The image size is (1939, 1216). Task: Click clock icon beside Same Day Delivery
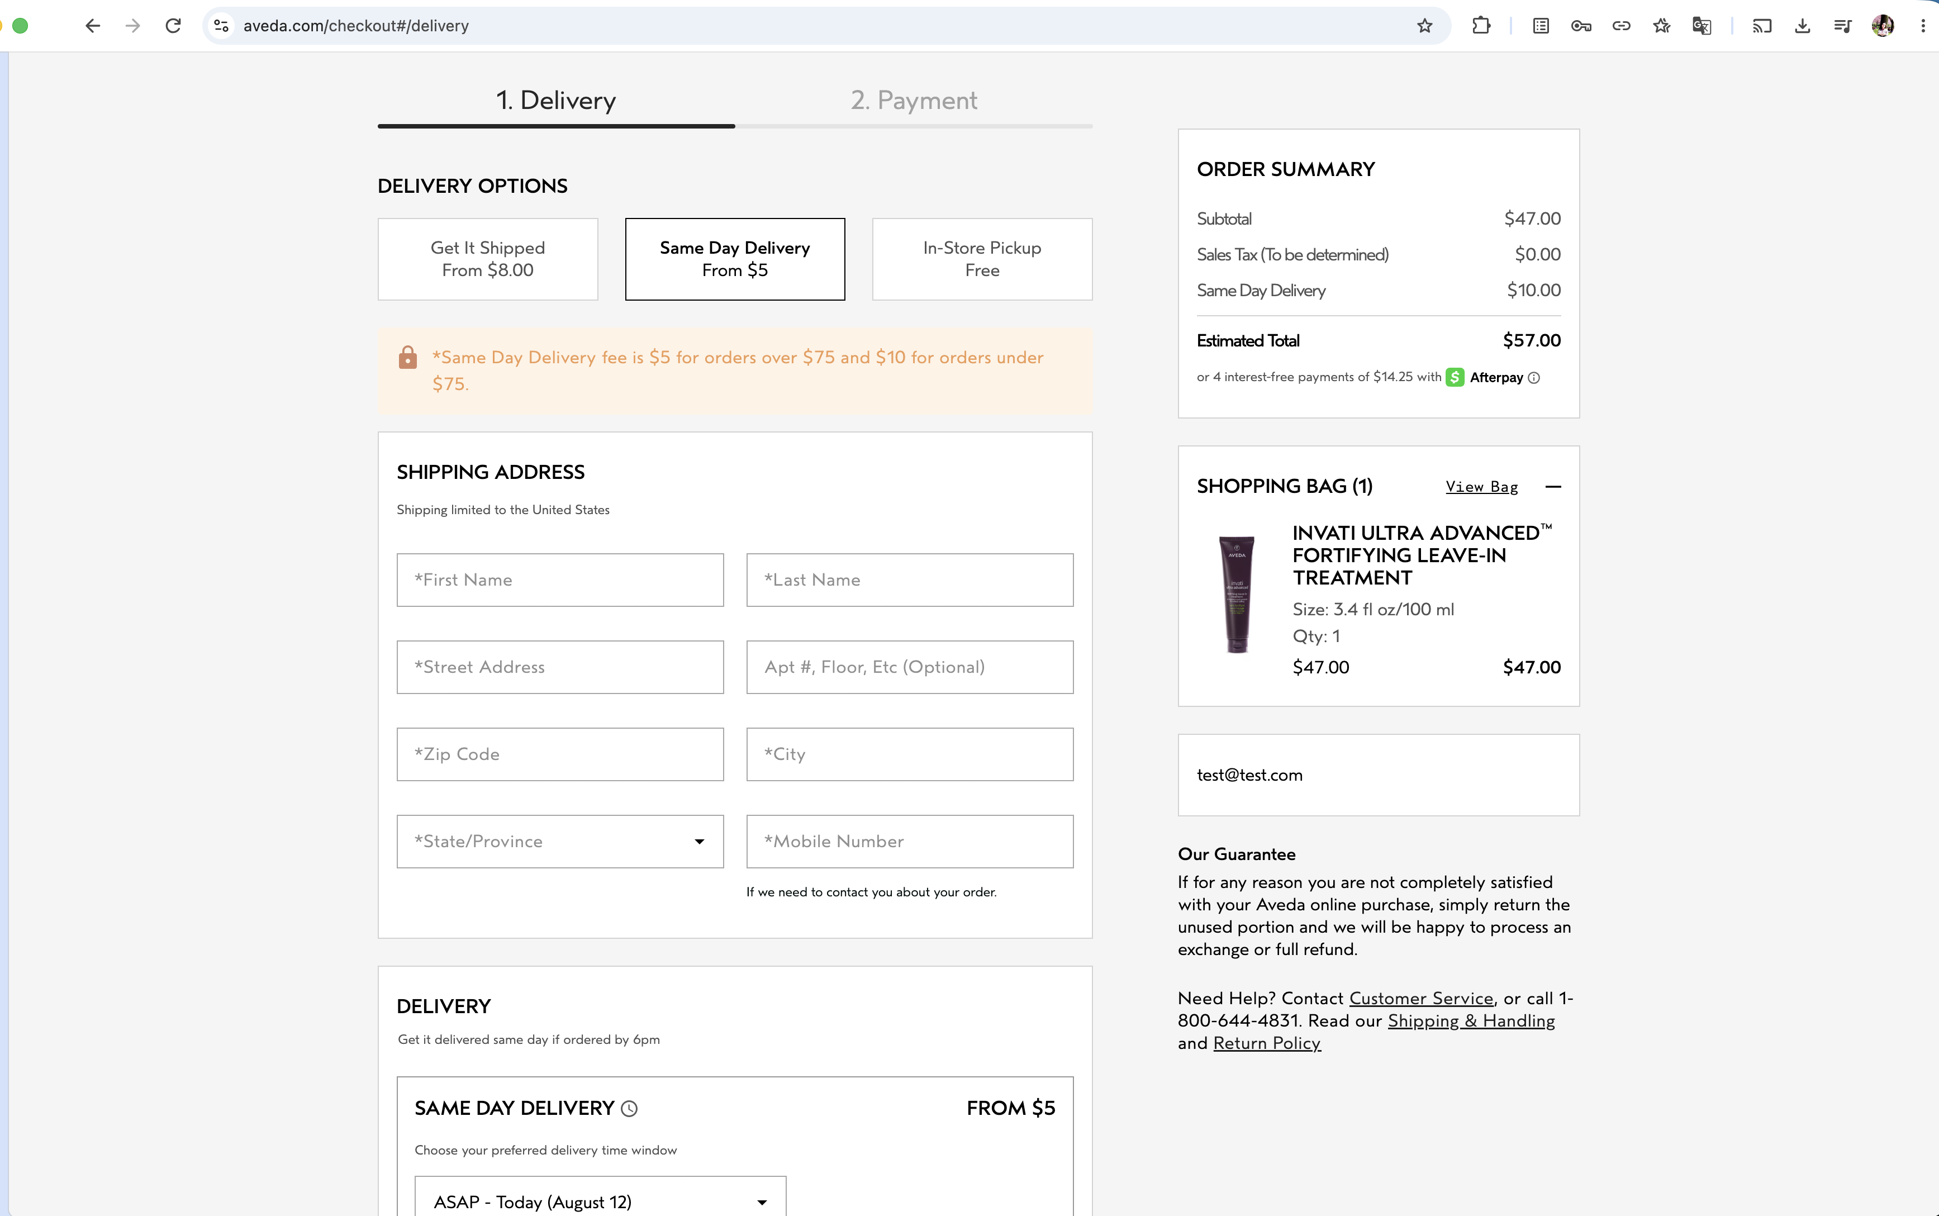(x=630, y=1108)
